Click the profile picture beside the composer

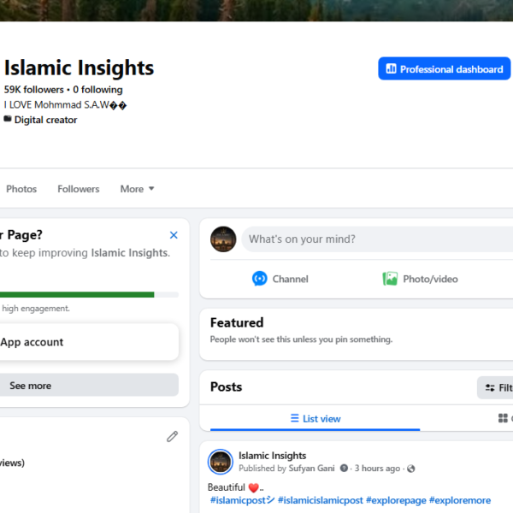[223, 239]
